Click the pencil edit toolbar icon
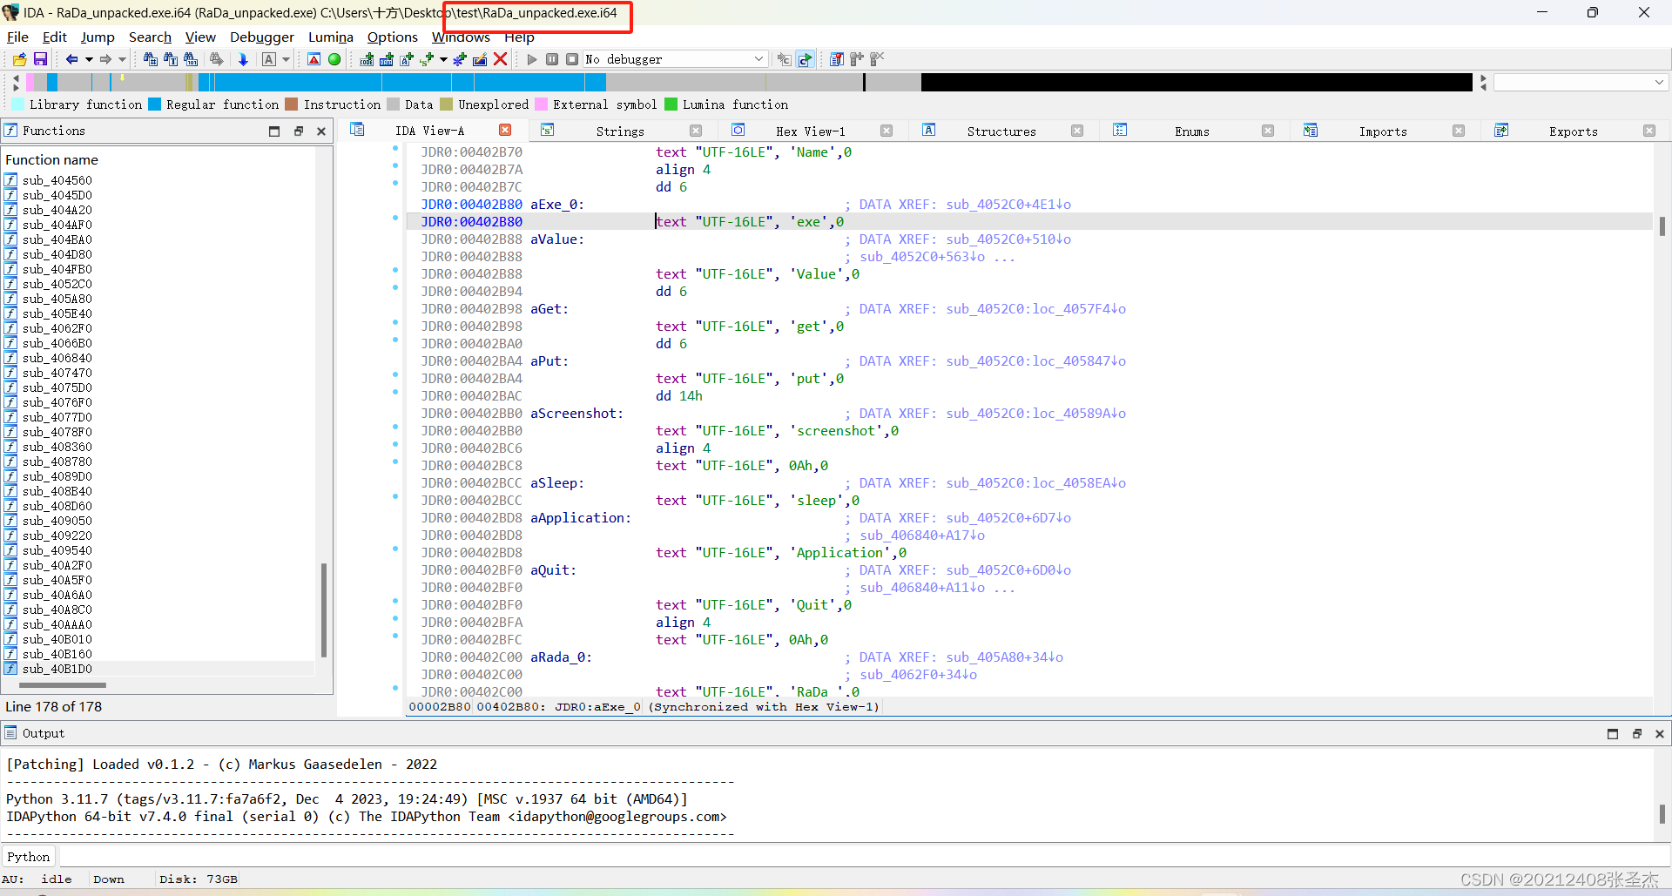The image size is (1672, 896). tap(480, 59)
